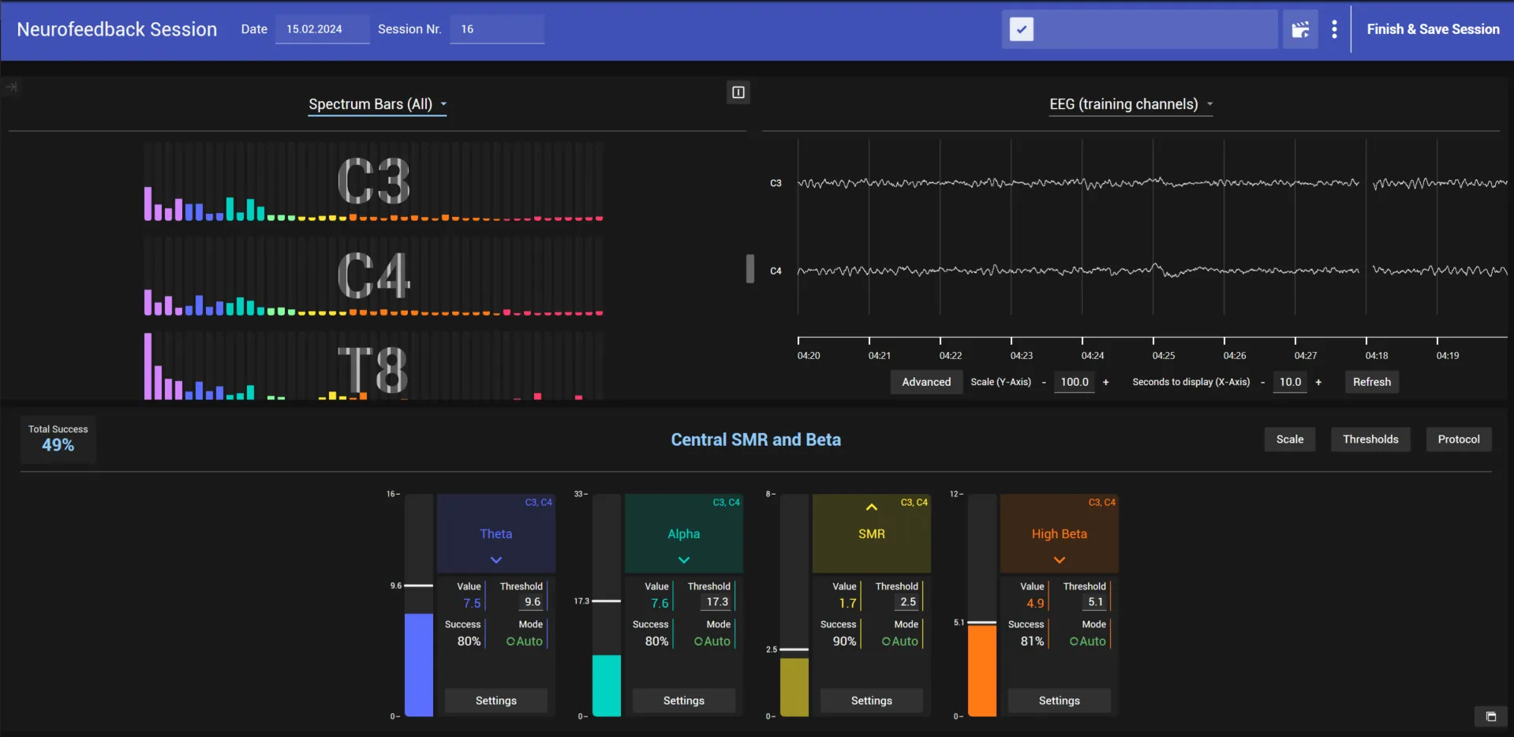Decrease Y-Axis scale with minus

(x=1044, y=383)
